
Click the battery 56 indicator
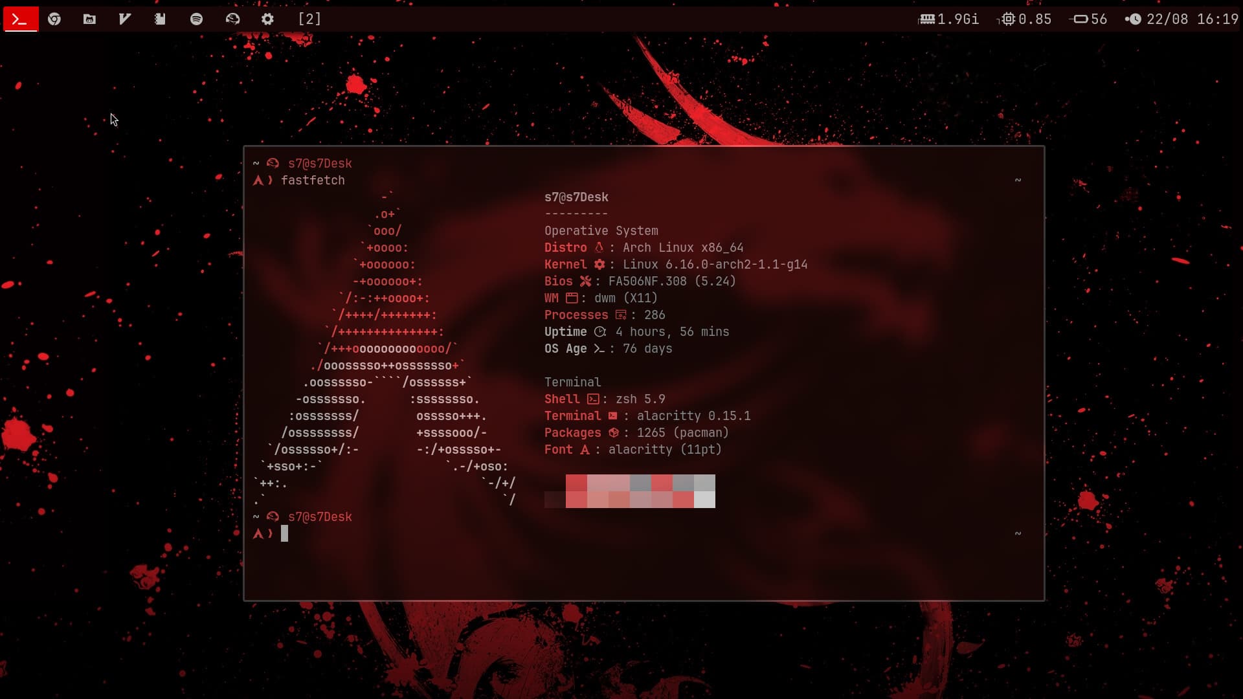1088,19
